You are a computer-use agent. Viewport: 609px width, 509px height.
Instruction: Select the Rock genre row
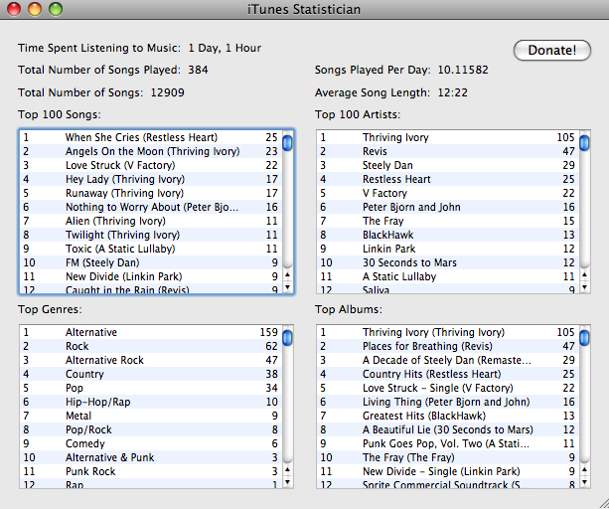pyautogui.click(x=151, y=346)
